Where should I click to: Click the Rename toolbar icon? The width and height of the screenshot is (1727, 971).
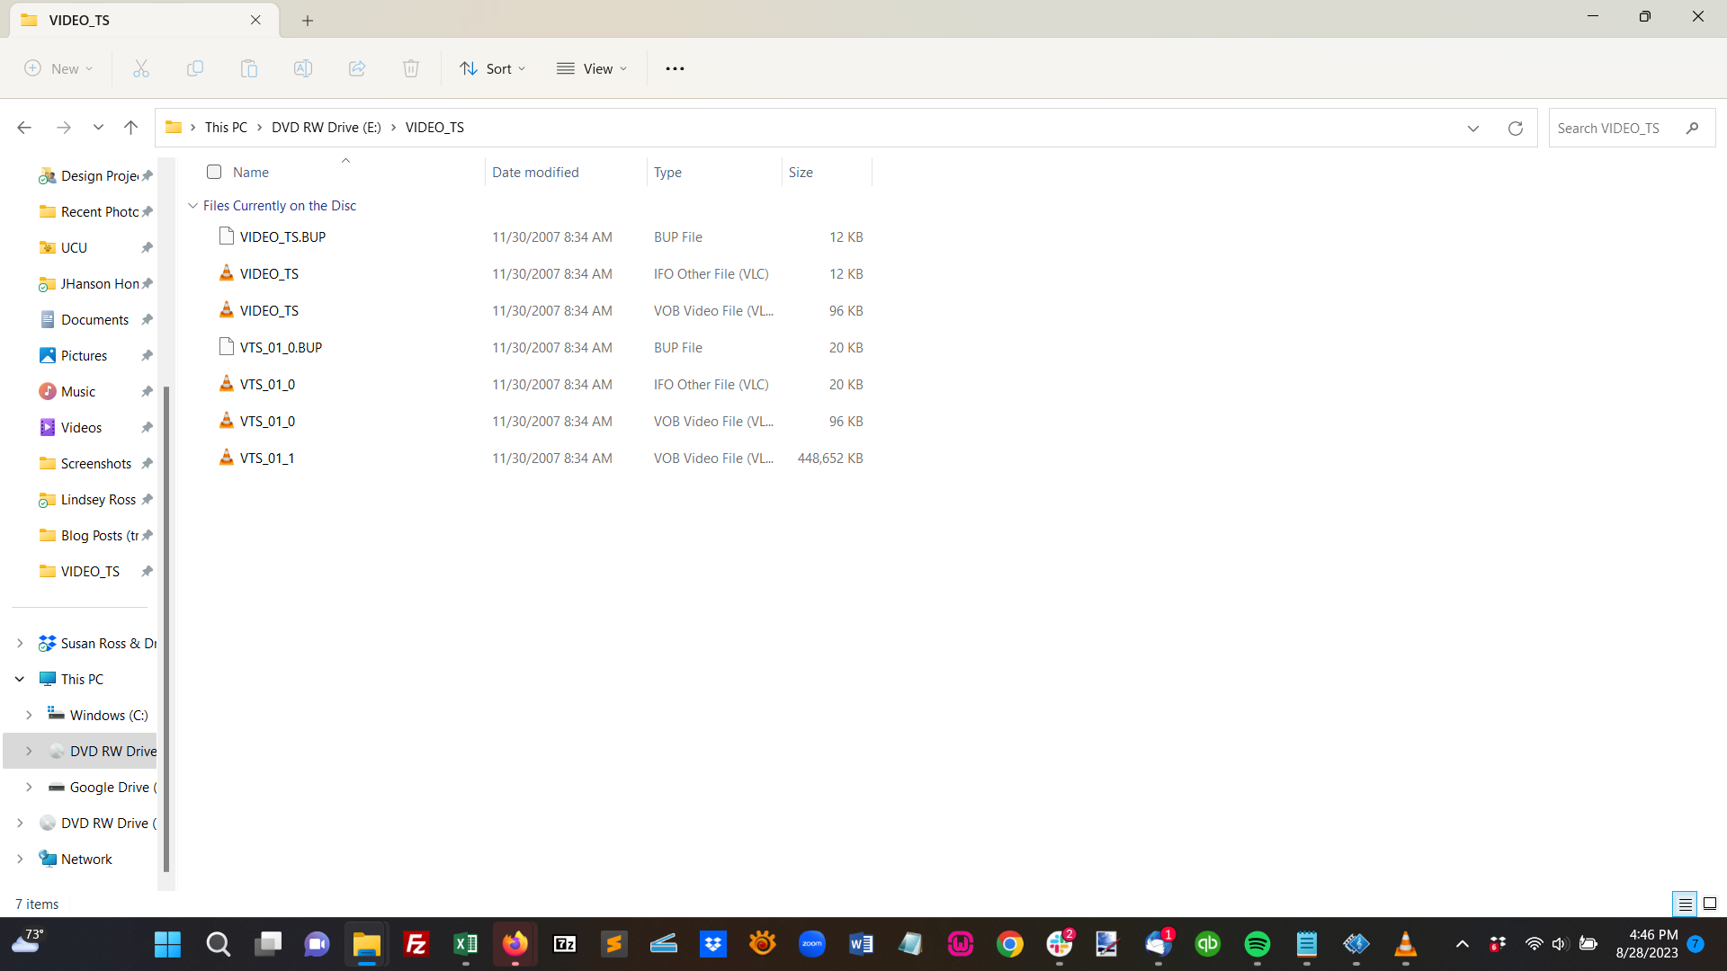(303, 68)
